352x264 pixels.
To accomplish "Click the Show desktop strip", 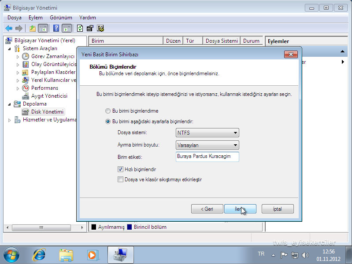I will [348, 255].
